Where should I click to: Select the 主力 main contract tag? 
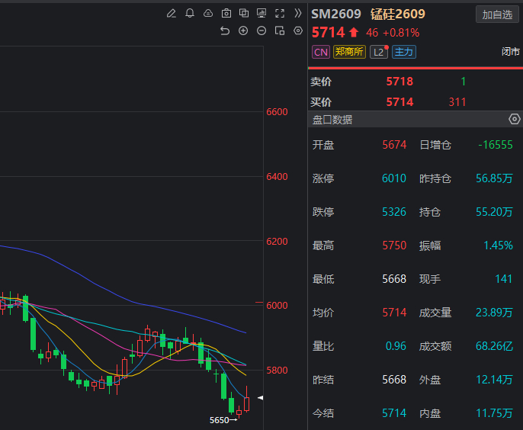coord(404,52)
